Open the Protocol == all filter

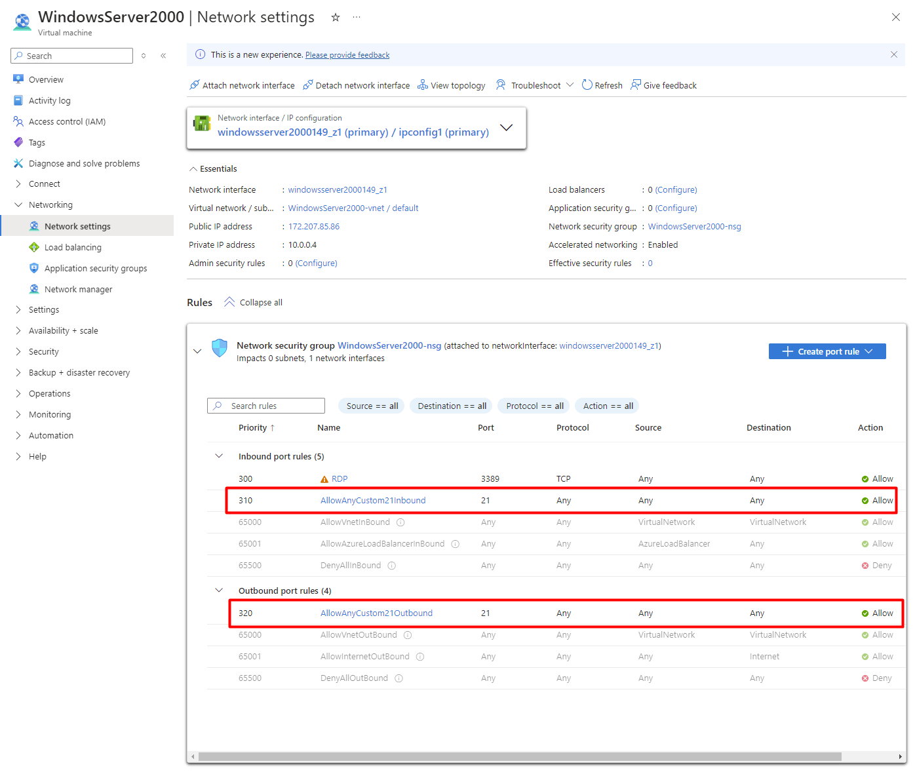(x=534, y=406)
